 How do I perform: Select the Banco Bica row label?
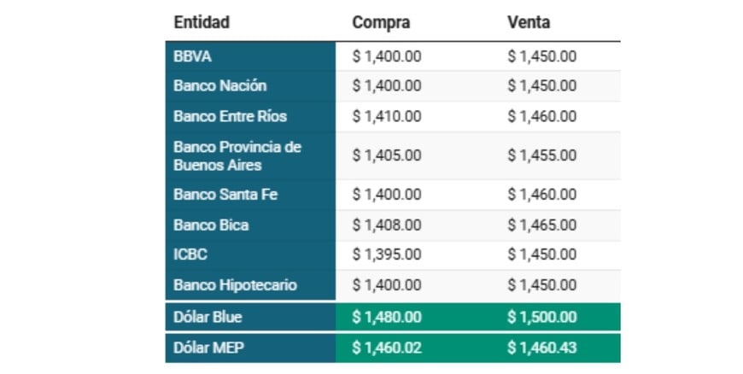(211, 225)
